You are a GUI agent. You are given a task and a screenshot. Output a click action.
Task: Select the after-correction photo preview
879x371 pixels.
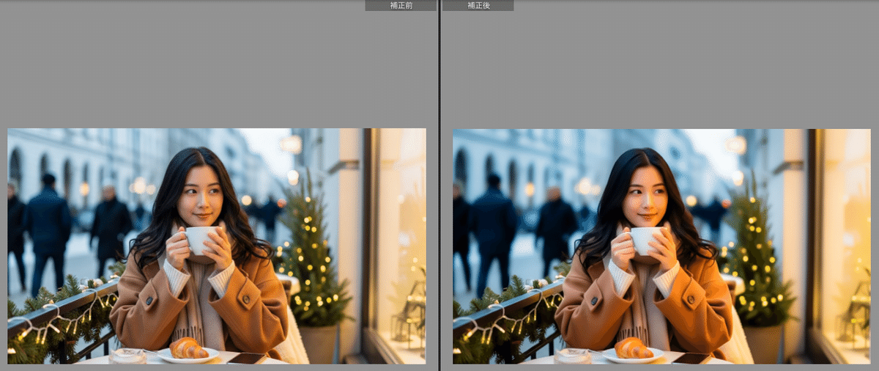(661, 246)
